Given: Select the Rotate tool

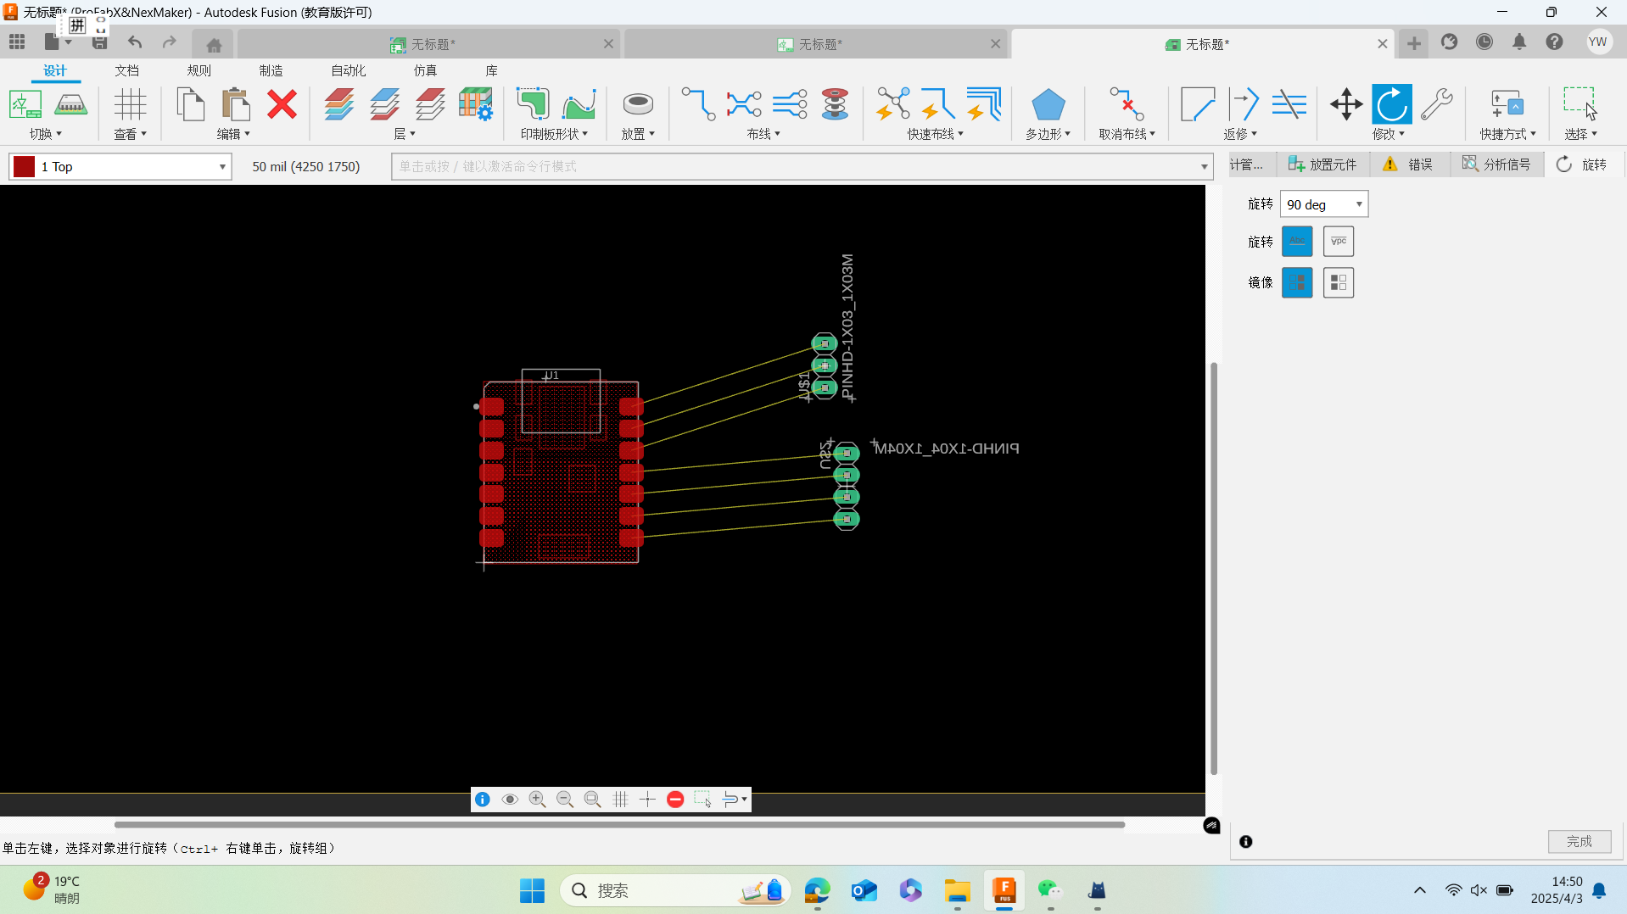Looking at the screenshot, I should (1392, 104).
